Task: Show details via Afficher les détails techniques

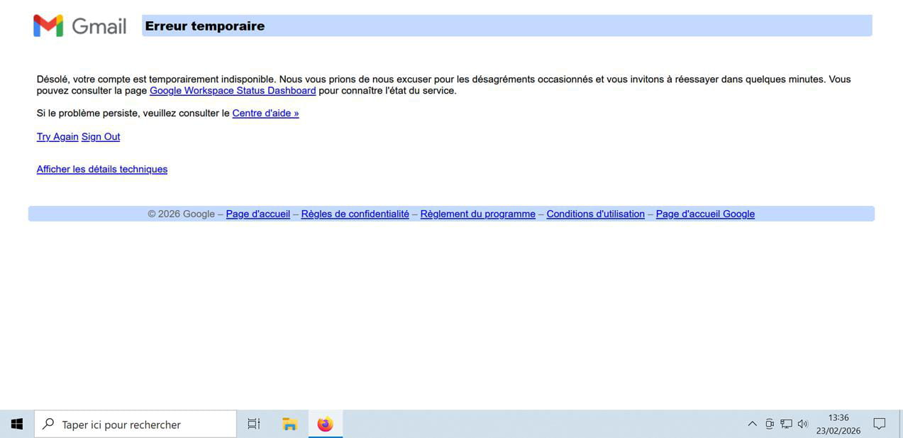Action: pyautogui.click(x=102, y=170)
